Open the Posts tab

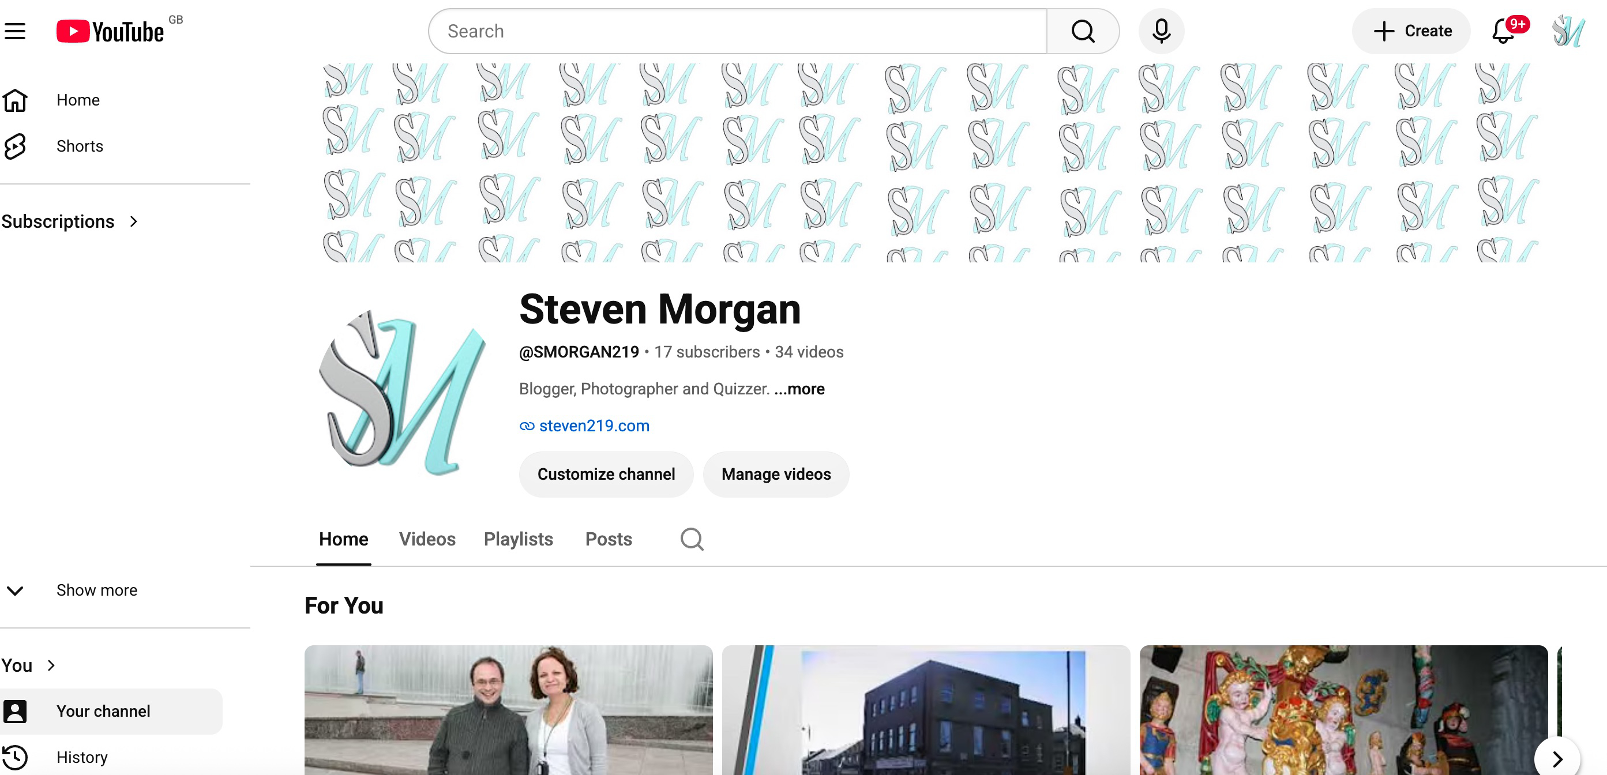click(608, 539)
